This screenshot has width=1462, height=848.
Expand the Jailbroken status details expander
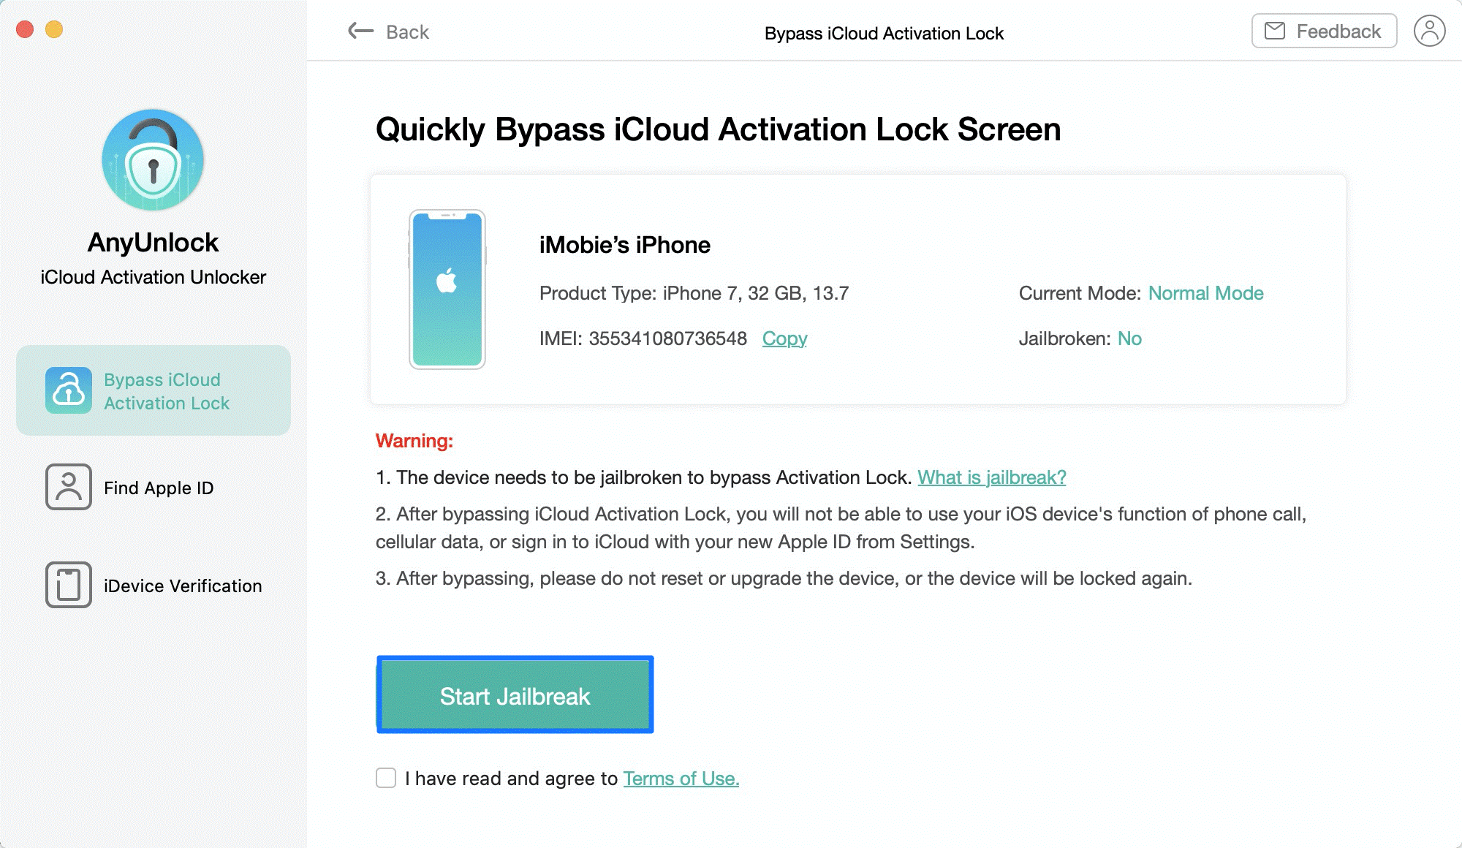point(1129,337)
